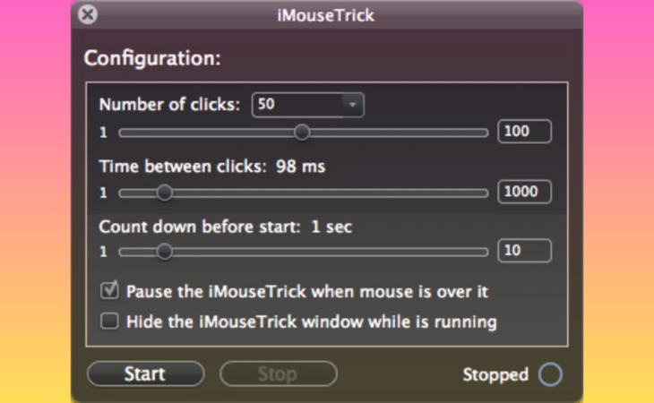Image resolution: width=654 pixels, height=403 pixels.
Task: Click the Count down before start slider knob
Action: 164,252
